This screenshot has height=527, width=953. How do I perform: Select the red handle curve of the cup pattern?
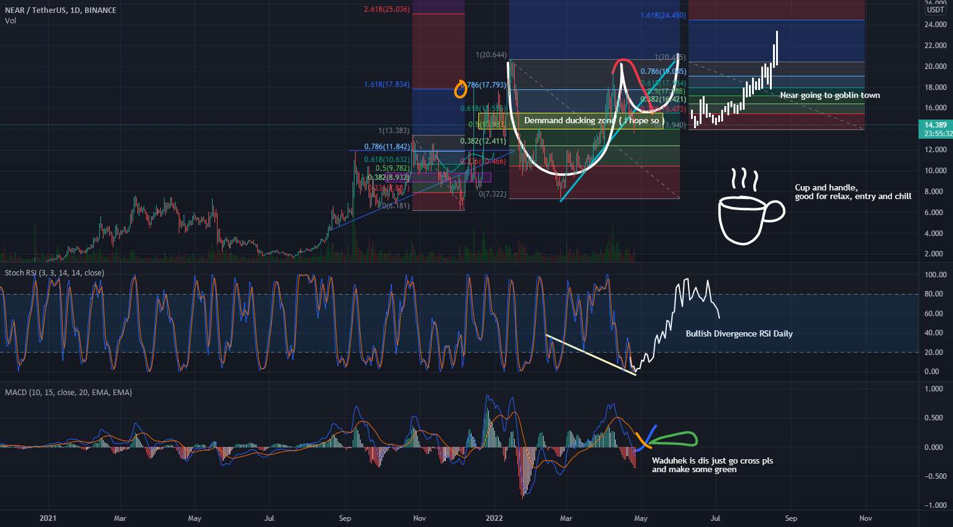click(631, 84)
